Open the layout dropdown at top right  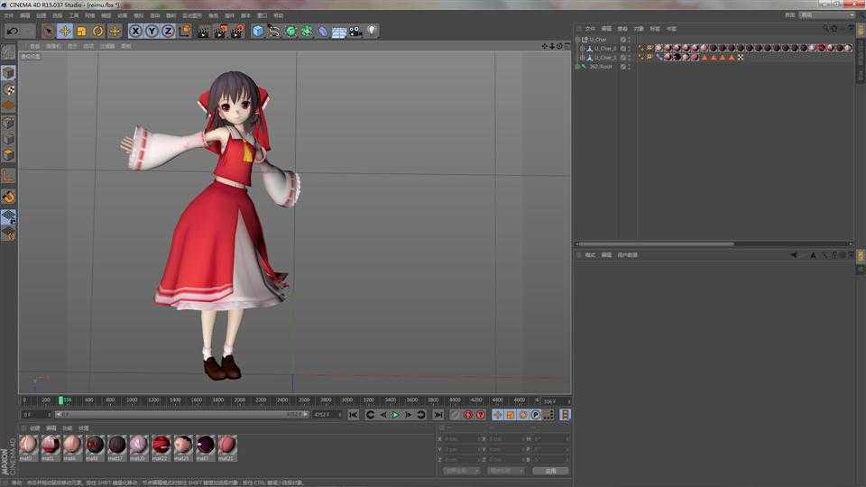(827, 15)
